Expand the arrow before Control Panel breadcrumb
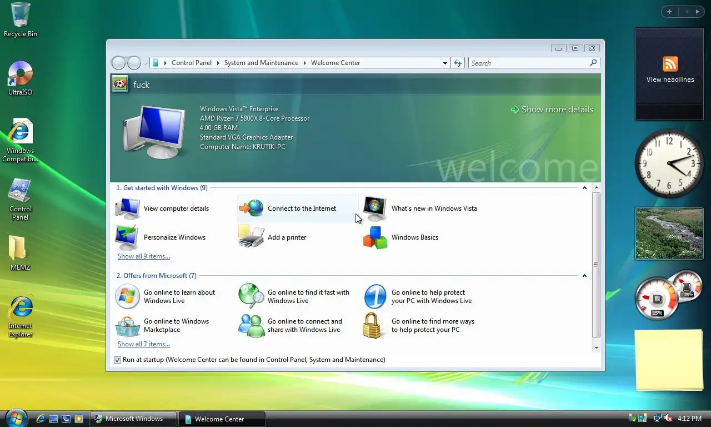This screenshot has width=711, height=427. point(165,63)
